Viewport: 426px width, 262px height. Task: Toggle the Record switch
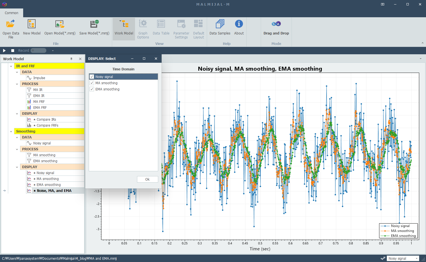38,51
